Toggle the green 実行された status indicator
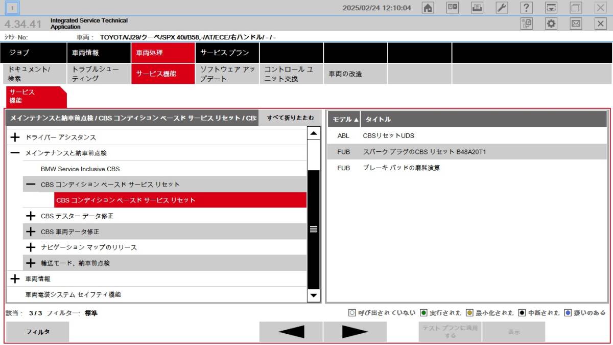Viewport: 613px width, 345px height. pos(423,313)
